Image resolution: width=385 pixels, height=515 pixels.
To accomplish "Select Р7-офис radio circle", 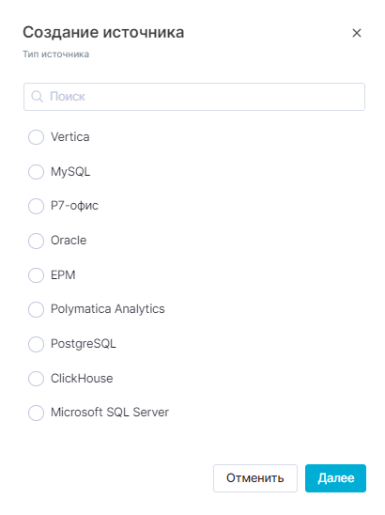I will pos(36,206).
